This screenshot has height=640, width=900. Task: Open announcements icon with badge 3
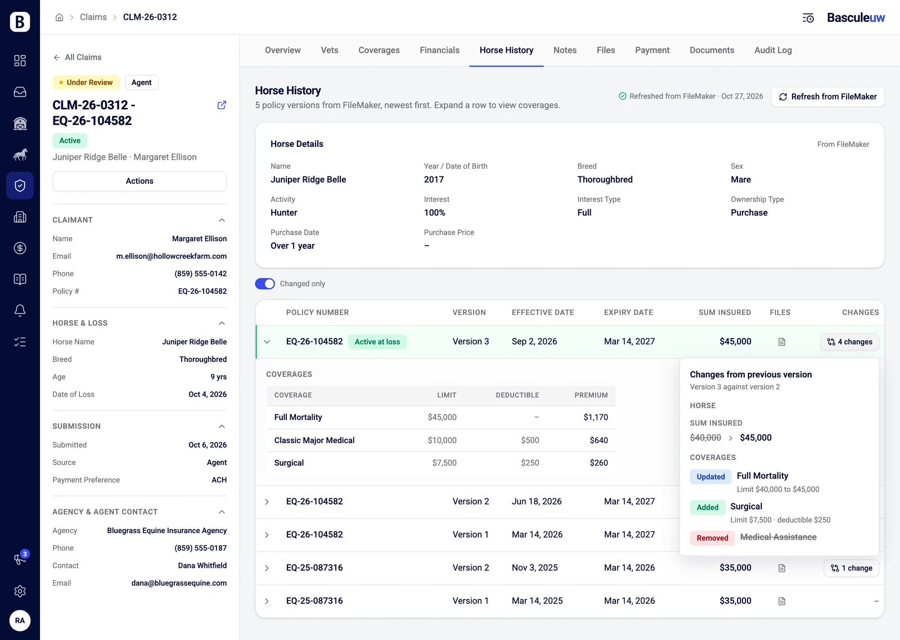point(20,559)
